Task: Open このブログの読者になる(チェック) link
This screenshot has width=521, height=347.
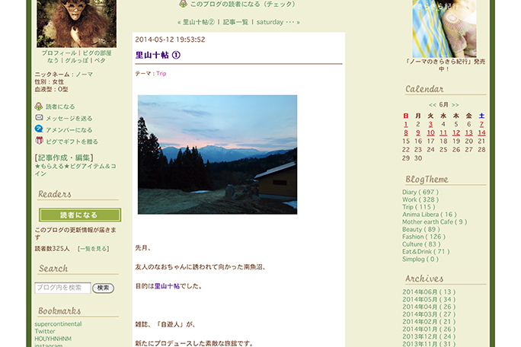Action: tap(242, 4)
